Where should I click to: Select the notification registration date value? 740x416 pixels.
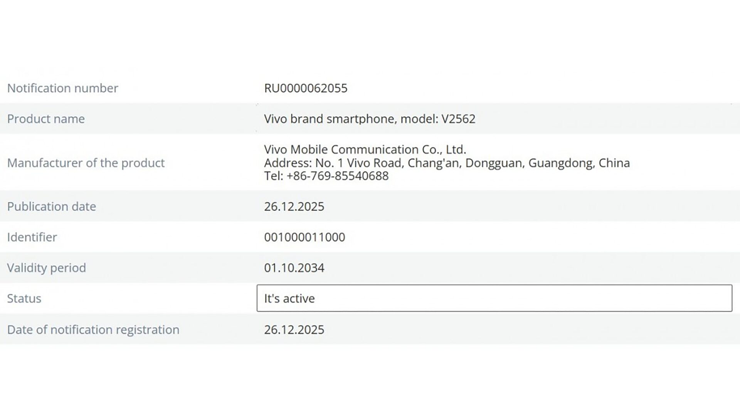tap(294, 330)
